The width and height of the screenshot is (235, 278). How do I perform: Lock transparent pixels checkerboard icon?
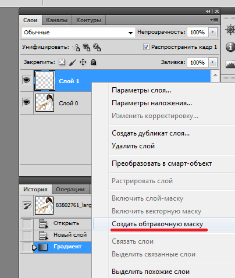(x=62, y=62)
